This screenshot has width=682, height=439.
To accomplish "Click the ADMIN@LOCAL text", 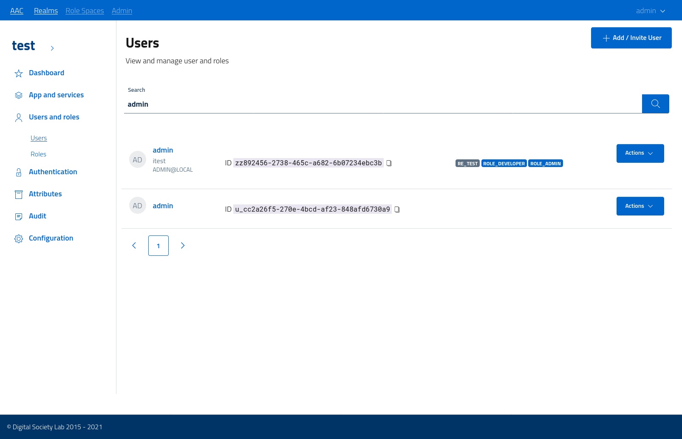I will coord(173,170).
